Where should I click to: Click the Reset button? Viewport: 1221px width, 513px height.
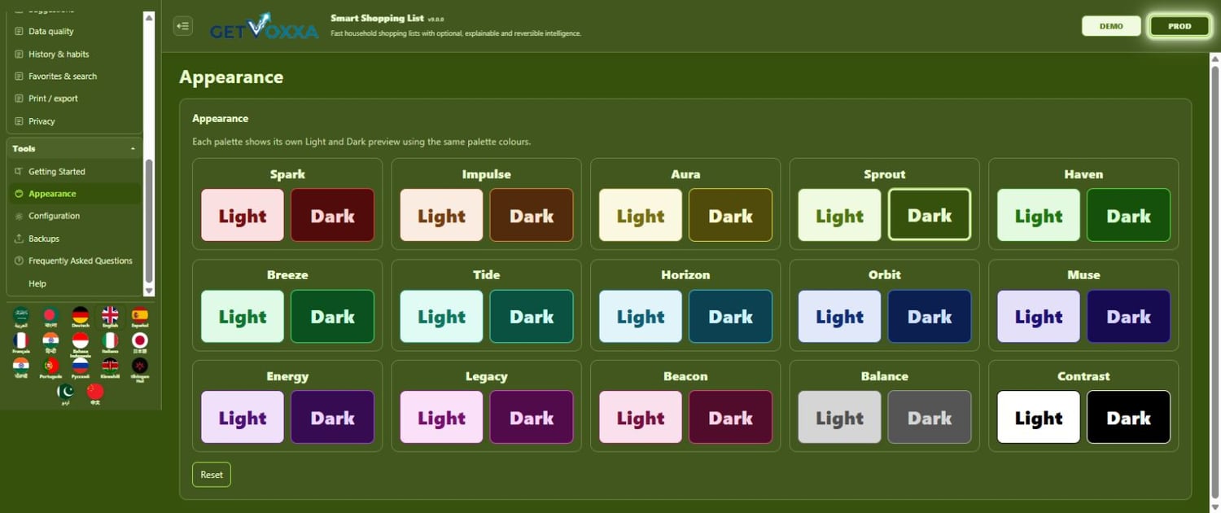tap(212, 475)
